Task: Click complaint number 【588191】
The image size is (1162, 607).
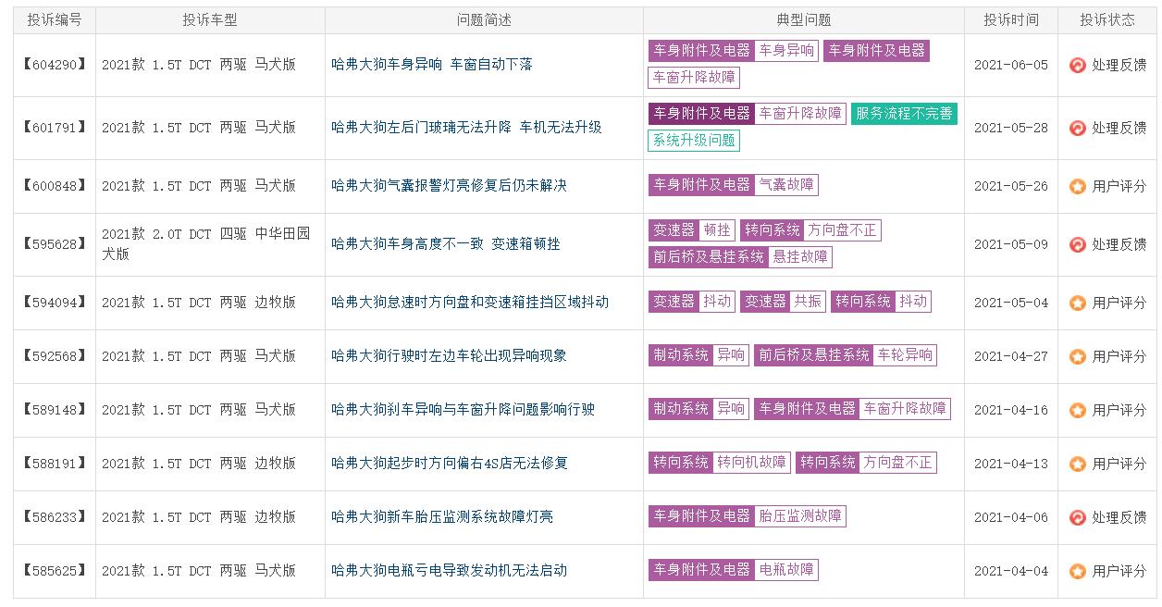Action: [55, 464]
